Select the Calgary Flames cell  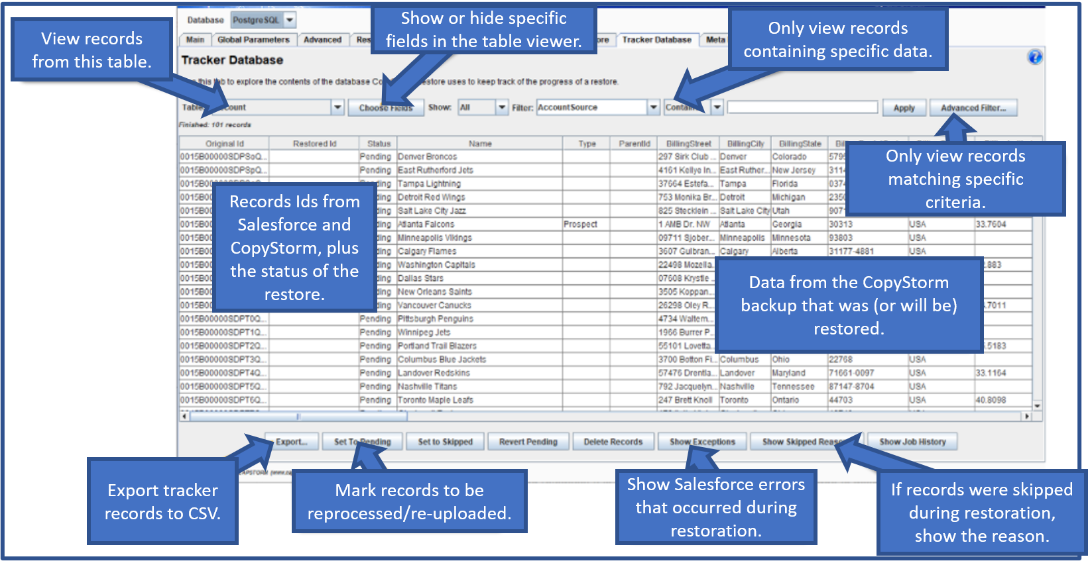[480, 252]
